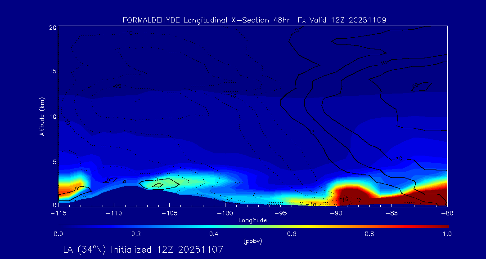Click the colorbar at the 0.4 mark

(x=214, y=226)
